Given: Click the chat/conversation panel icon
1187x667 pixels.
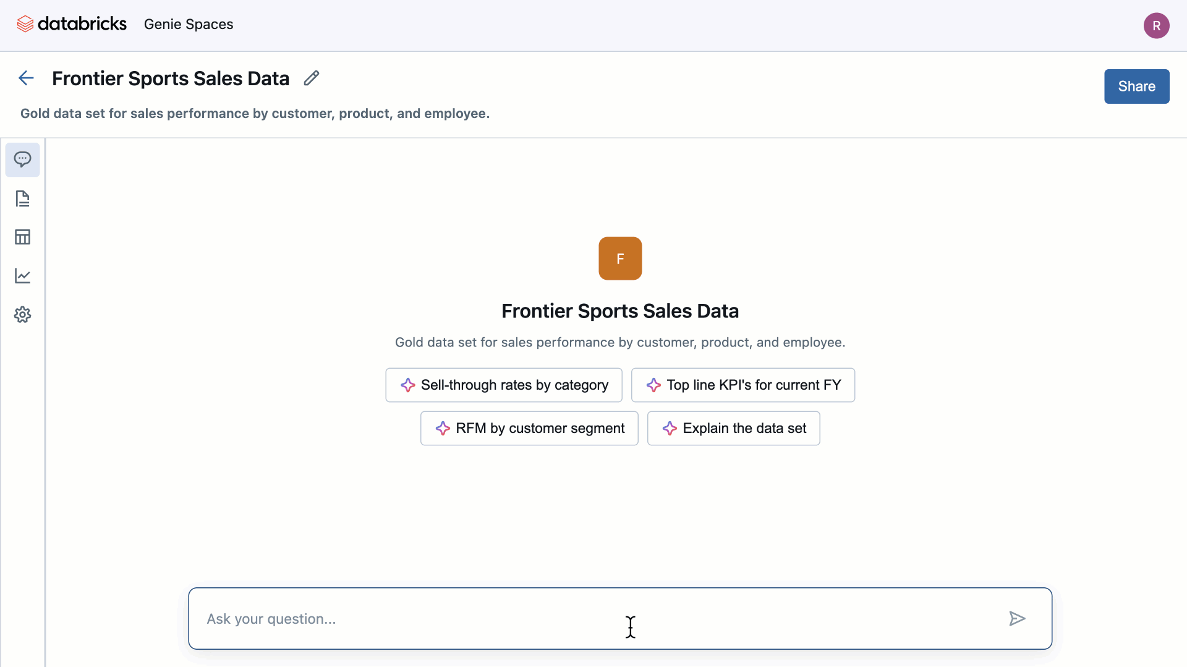Looking at the screenshot, I should point(22,159).
